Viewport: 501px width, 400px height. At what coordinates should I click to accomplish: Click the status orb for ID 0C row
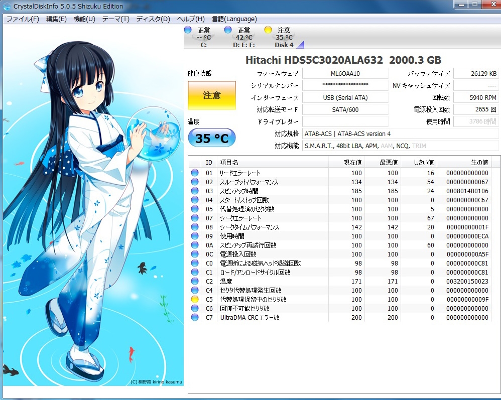pyautogui.click(x=195, y=254)
